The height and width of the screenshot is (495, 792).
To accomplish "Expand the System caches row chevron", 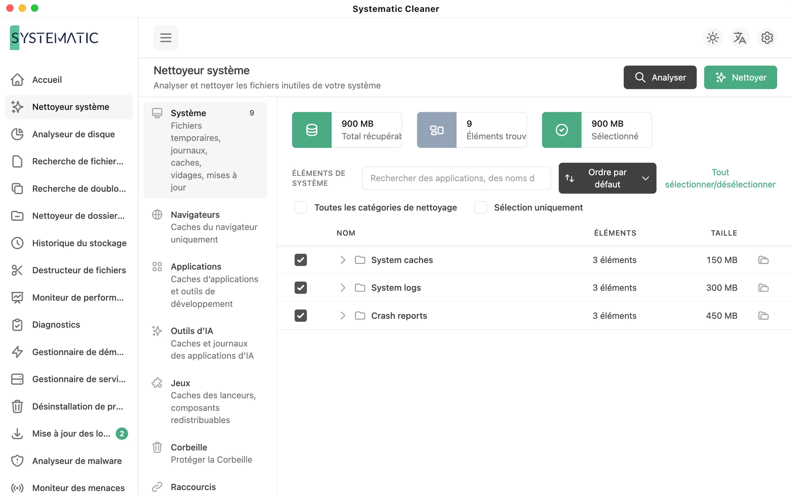I will point(343,260).
